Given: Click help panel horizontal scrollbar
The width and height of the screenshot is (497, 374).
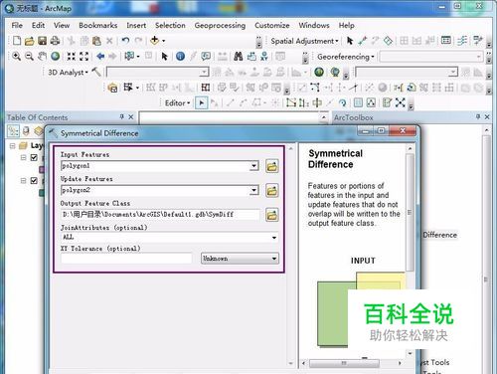Looking at the screenshot, I should [344, 363].
